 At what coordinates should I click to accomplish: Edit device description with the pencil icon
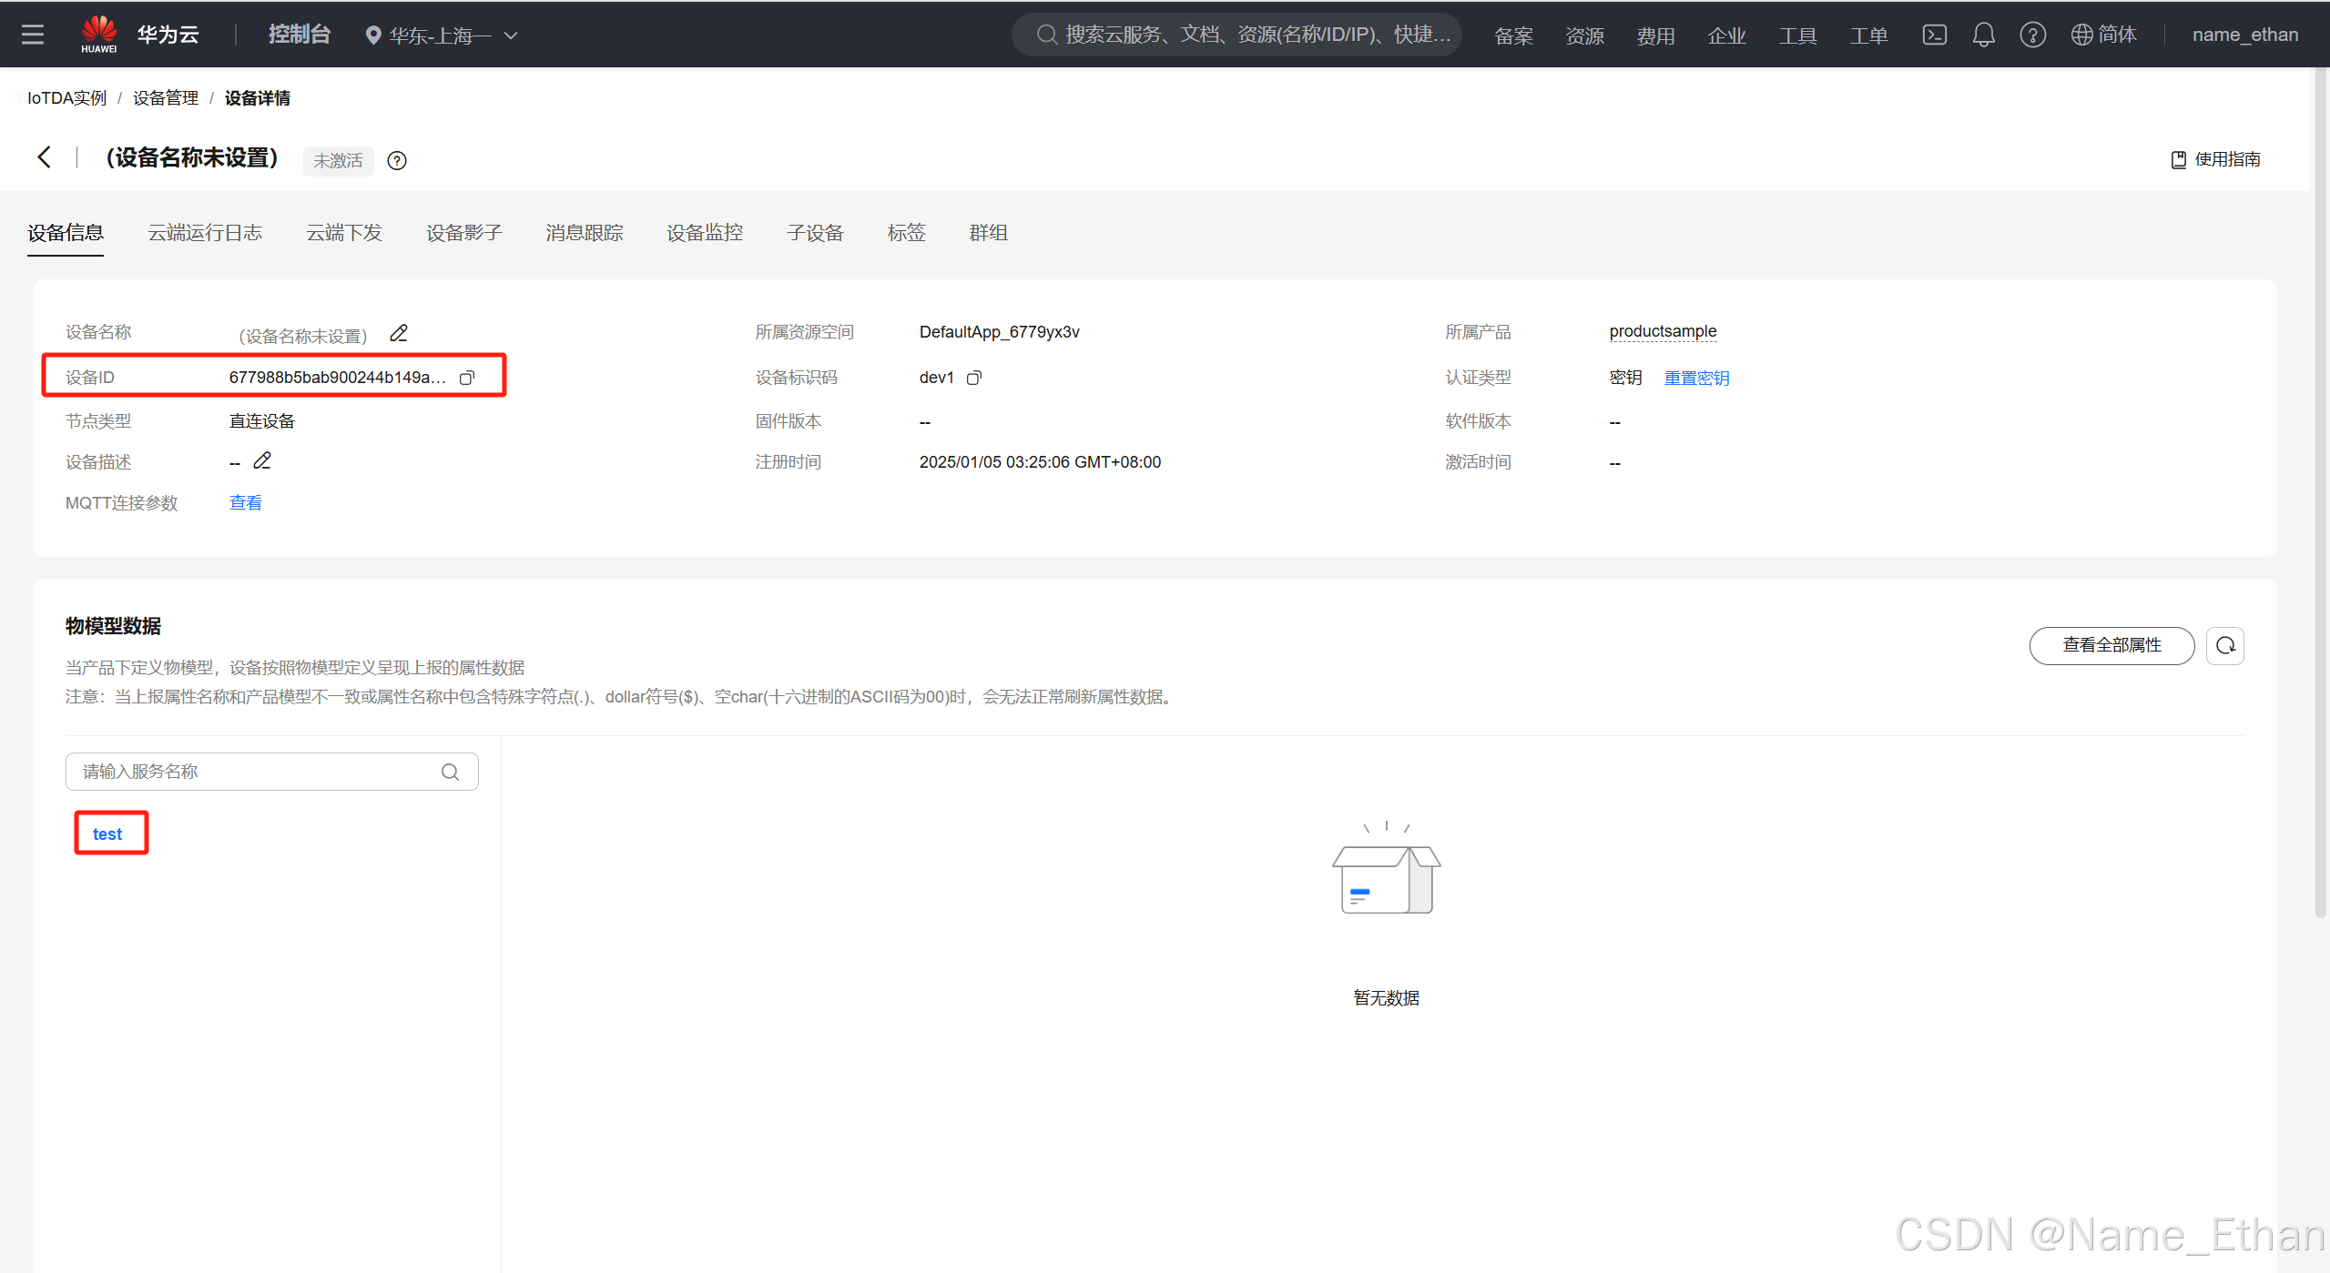[x=262, y=461]
